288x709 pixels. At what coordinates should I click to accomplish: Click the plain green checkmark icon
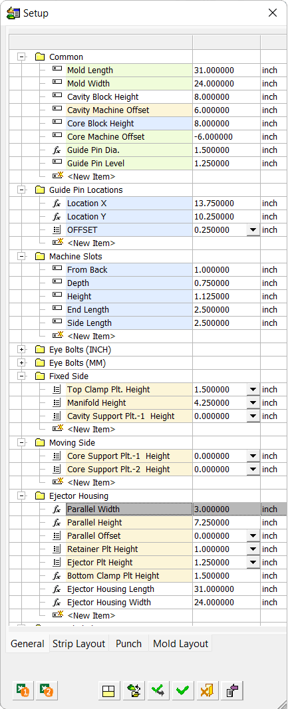[x=183, y=690]
